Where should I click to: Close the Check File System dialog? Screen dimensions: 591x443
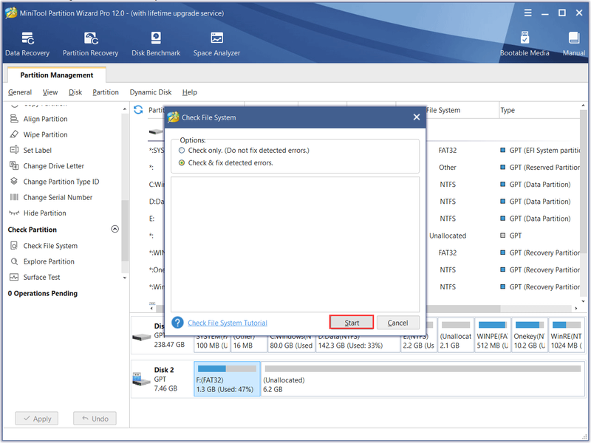click(417, 117)
